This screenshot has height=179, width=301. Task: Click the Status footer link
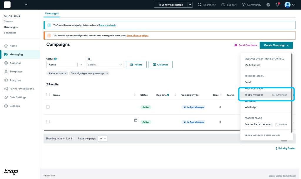click(x=272, y=176)
